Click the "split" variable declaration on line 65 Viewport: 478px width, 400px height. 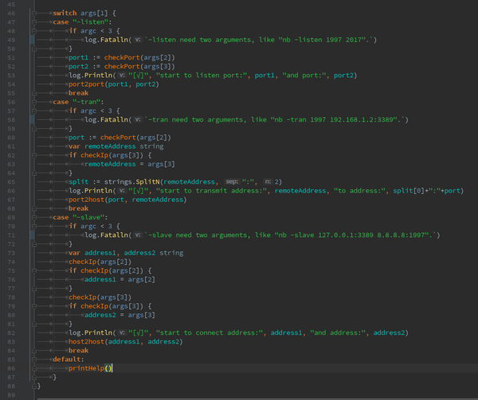[x=78, y=182]
